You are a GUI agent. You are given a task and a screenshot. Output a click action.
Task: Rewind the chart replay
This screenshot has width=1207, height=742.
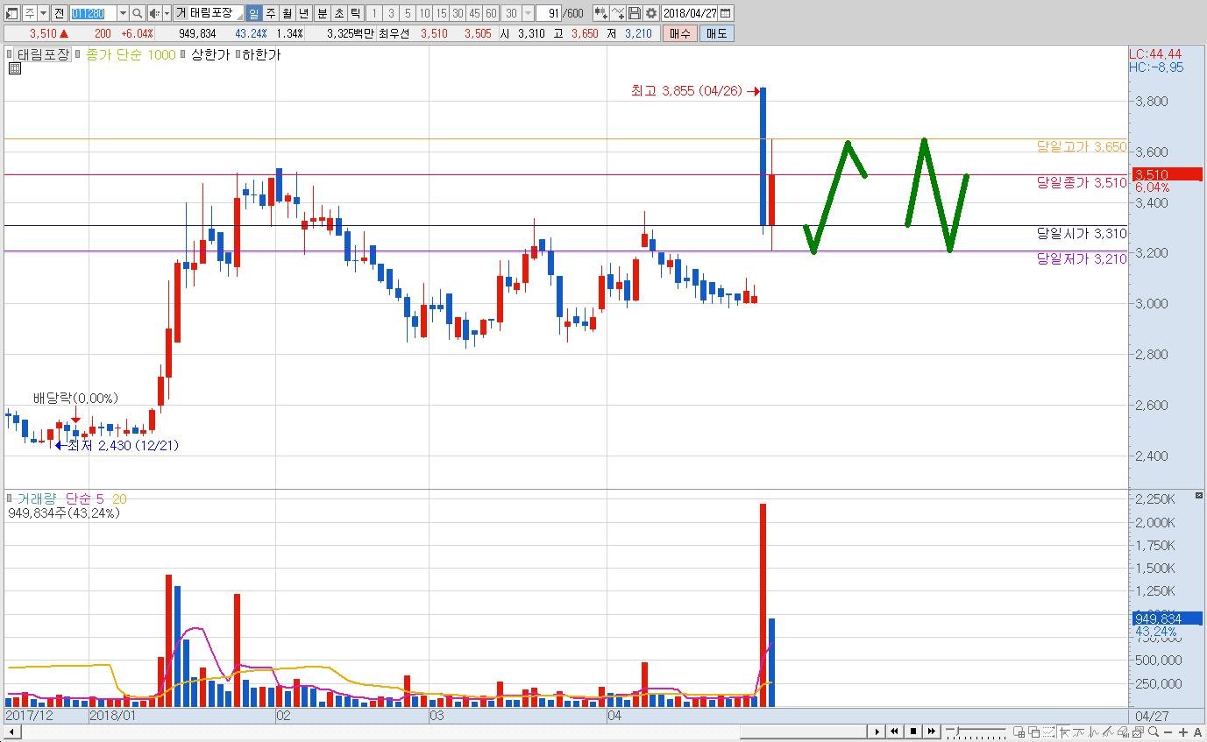click(x=894, y=731)
